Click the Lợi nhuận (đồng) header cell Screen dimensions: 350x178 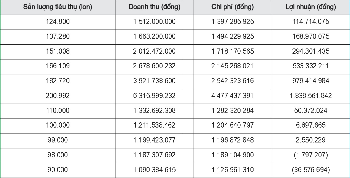tap(311, 7)
